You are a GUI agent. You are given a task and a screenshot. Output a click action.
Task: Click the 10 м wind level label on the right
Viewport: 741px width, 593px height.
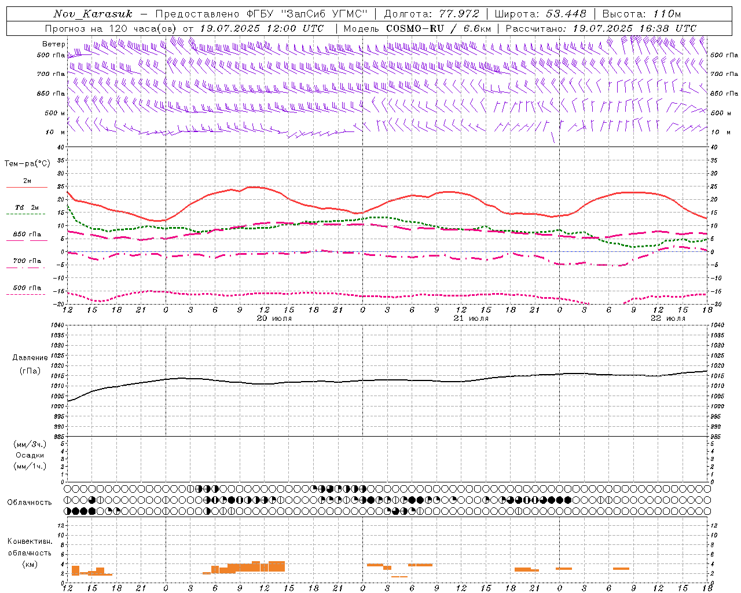pyautogui.click(x=720, y=132)
